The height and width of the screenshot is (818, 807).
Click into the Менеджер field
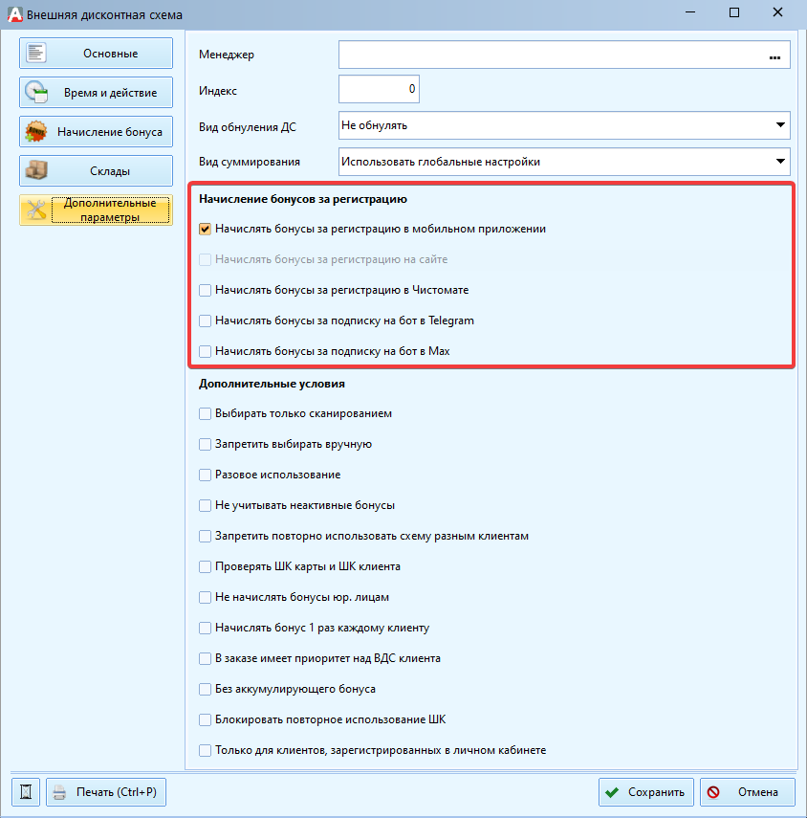(564, 55)
